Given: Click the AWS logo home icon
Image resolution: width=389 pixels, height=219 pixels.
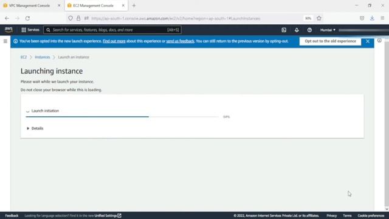Looking at the screenshot, I should (x=9, y=30).
